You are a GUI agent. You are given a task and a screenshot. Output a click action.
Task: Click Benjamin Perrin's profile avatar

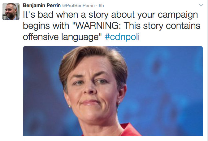point(11,11)
